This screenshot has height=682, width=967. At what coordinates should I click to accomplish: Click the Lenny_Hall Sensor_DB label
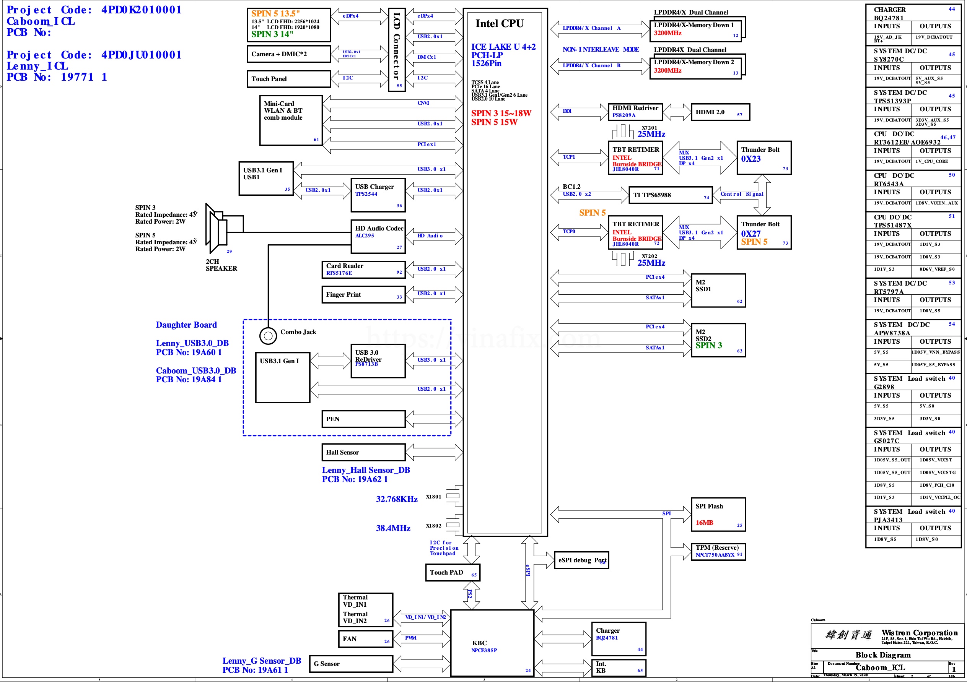(366, 470)
